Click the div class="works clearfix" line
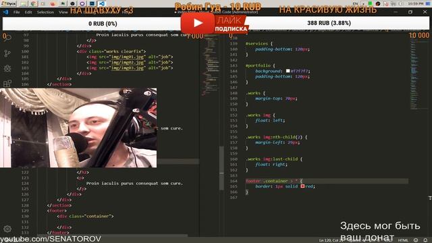Screen dimensions: 432x243 click(111, 51)
